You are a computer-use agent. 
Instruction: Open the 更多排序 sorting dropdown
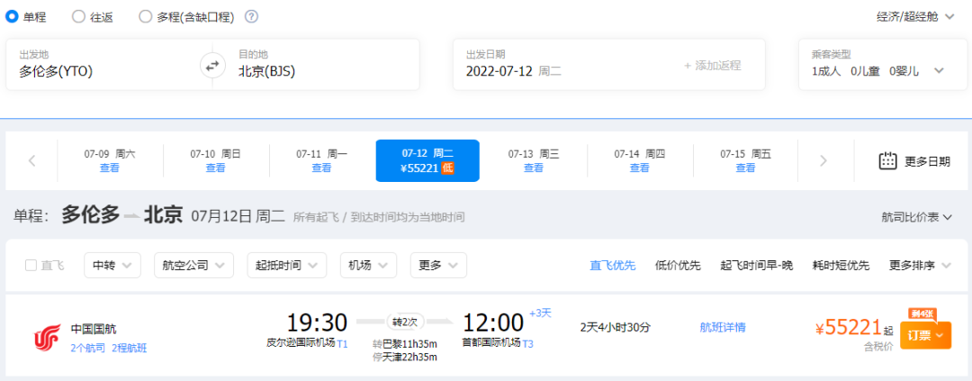coord(920,266)
